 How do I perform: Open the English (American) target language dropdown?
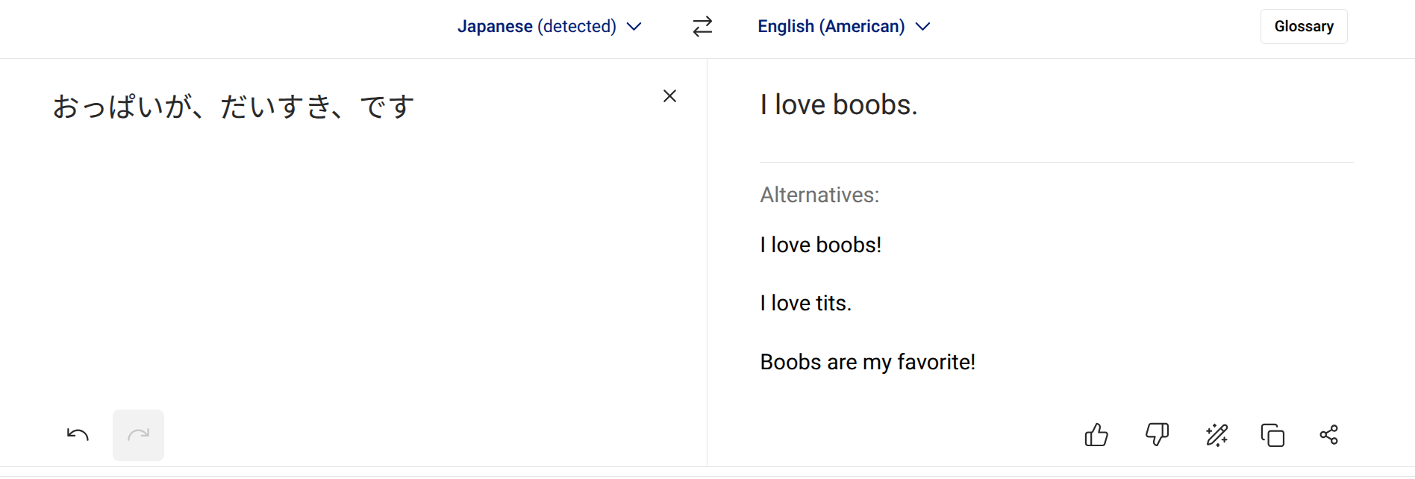pyautogui.click(x=844, y=27)
